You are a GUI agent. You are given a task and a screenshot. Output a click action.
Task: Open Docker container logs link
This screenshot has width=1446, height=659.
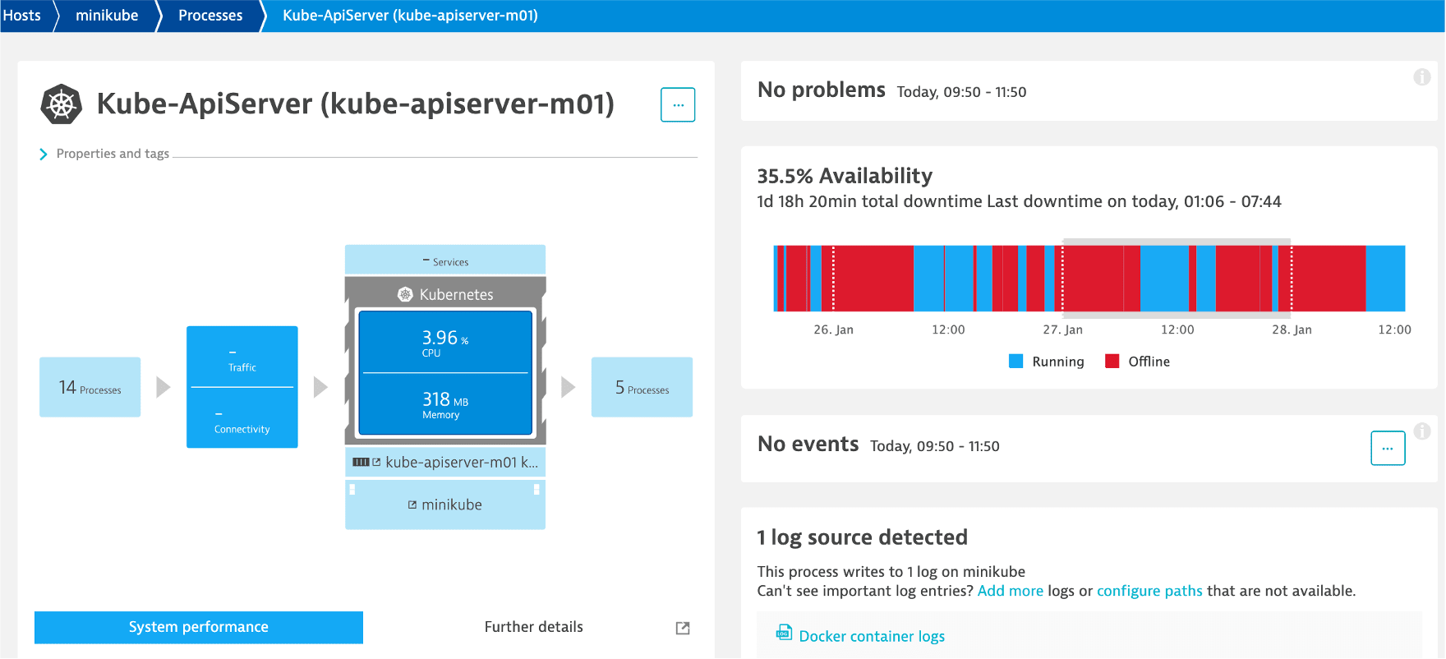click(x=872, y=636)
